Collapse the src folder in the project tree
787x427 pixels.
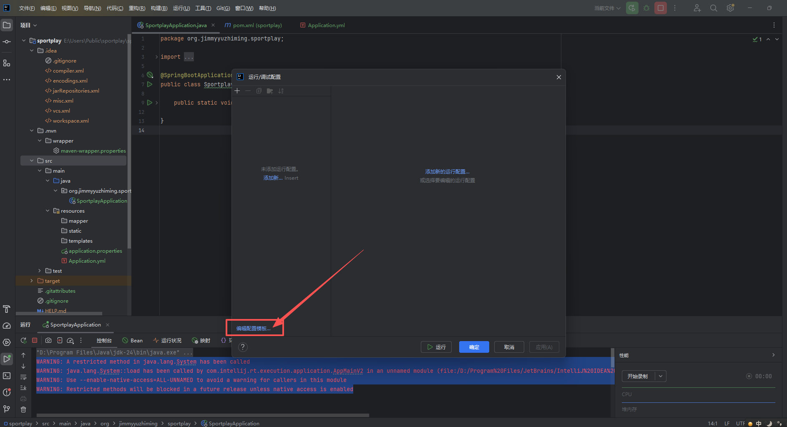click(x=31, y=161)
